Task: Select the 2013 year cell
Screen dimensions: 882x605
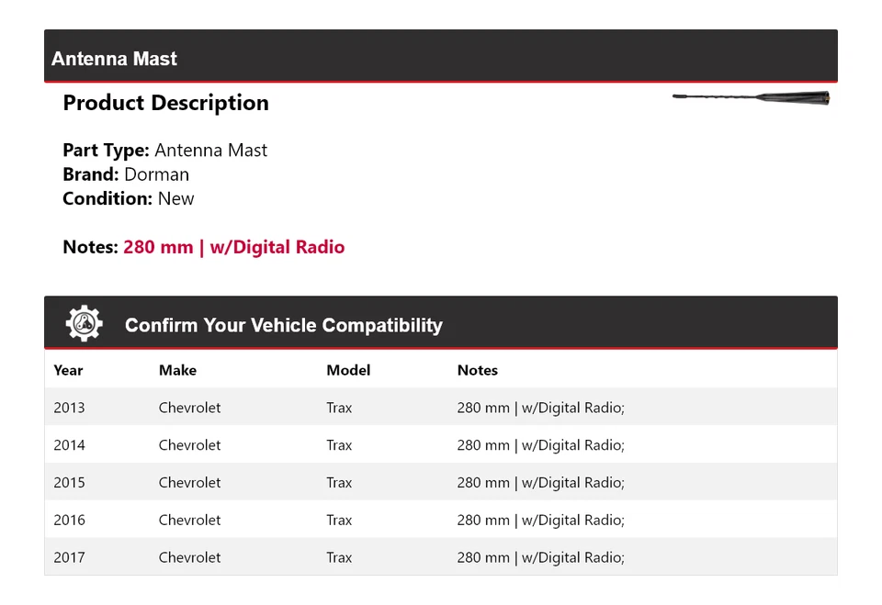Action: 69,408
